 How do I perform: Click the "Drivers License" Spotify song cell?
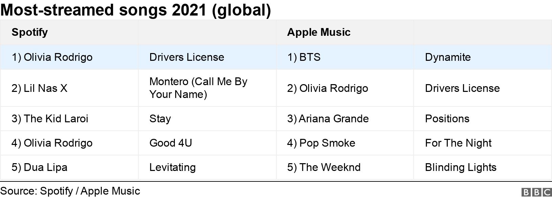187,57
